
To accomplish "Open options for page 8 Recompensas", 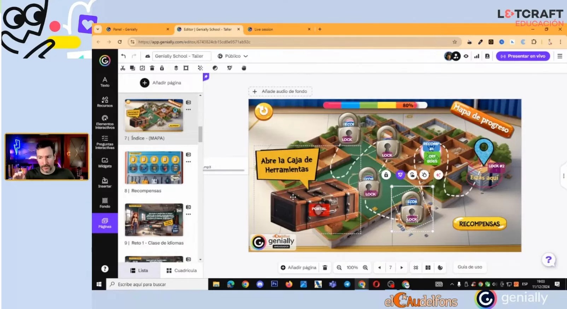I will point(188,162).
